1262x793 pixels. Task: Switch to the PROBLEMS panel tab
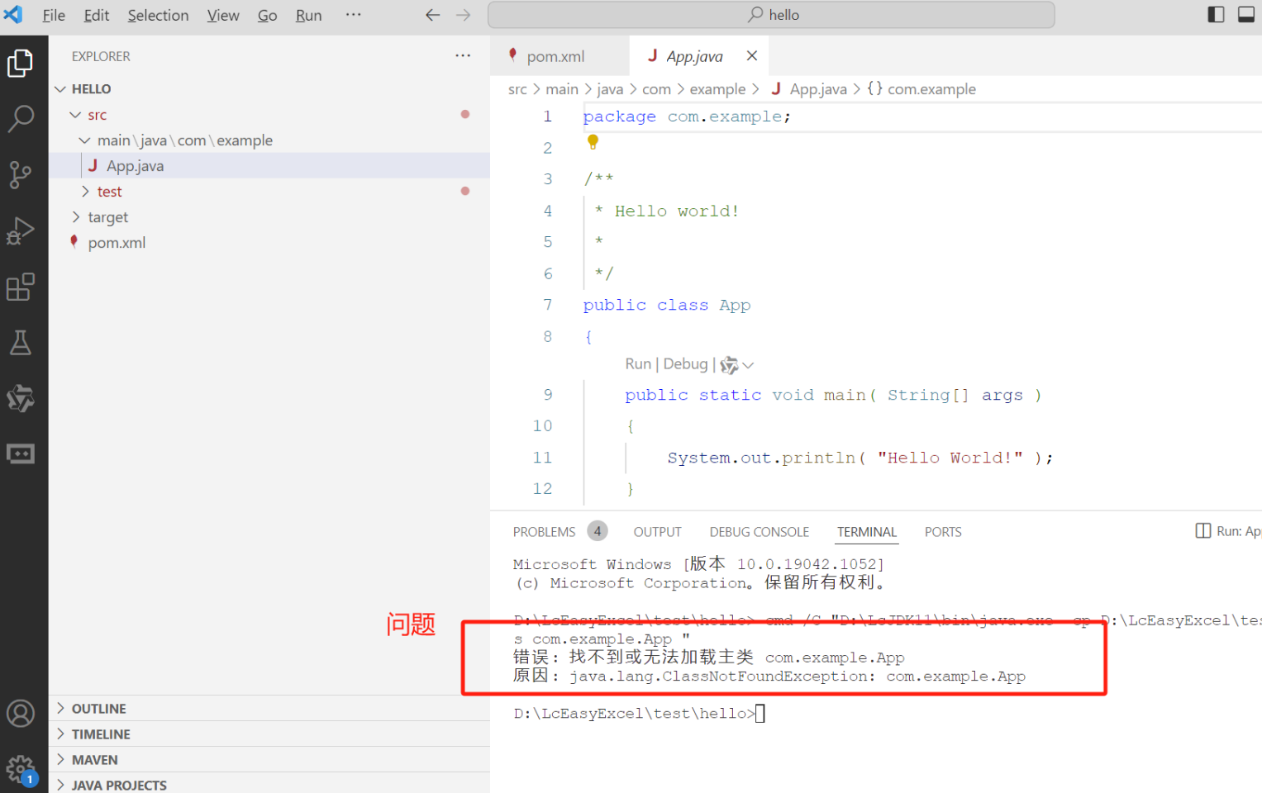tap(544, 531)
